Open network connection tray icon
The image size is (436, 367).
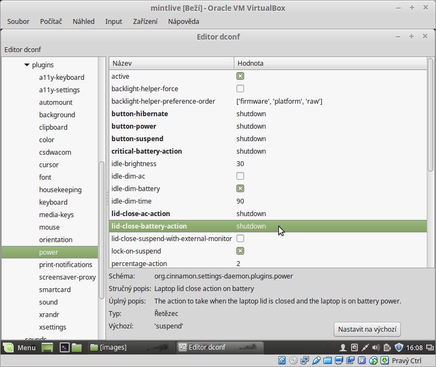click(365, 347)
